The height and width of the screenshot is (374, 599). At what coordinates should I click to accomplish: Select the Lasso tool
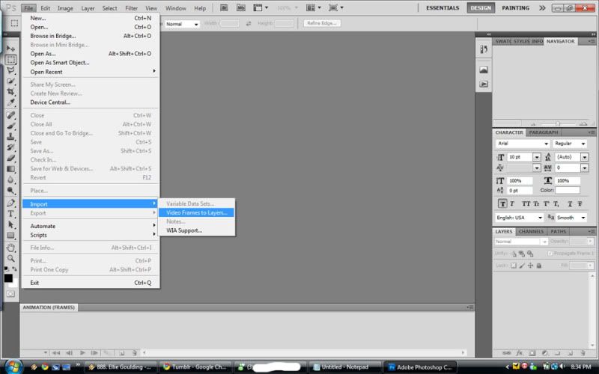click(10, 70)
